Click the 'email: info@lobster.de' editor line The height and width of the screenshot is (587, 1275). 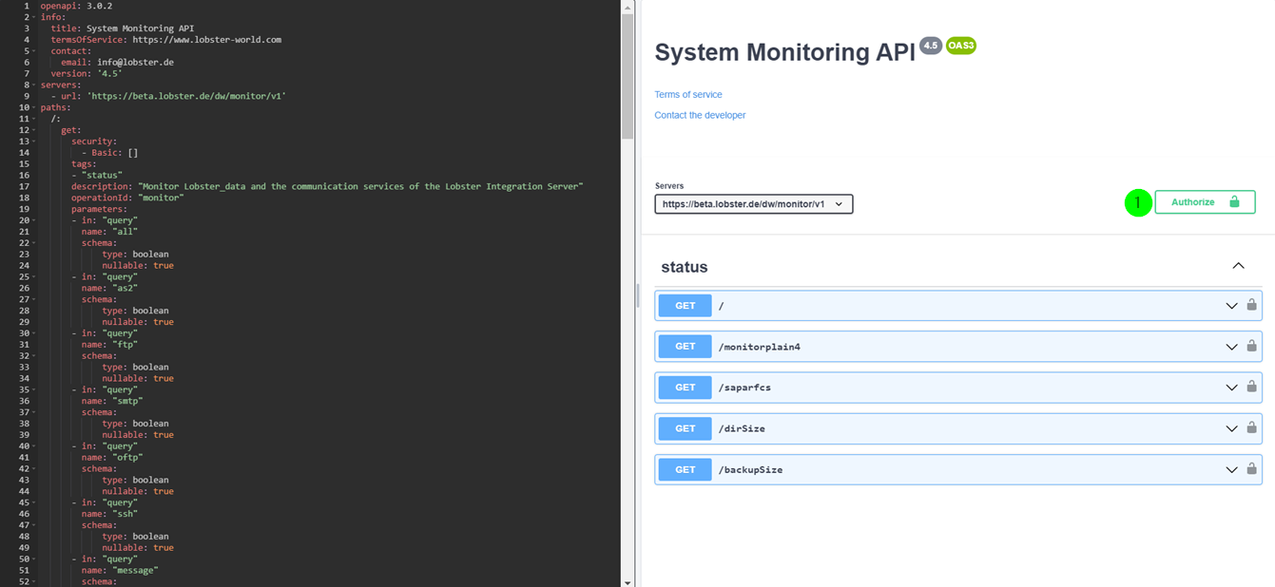pyautogui.click(x=118, y=63)
